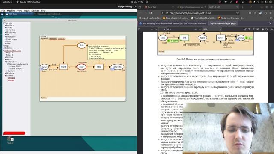Toggle the PDF viewer sidebar
This screenshot has height=154, width=274.
point(139,29)
